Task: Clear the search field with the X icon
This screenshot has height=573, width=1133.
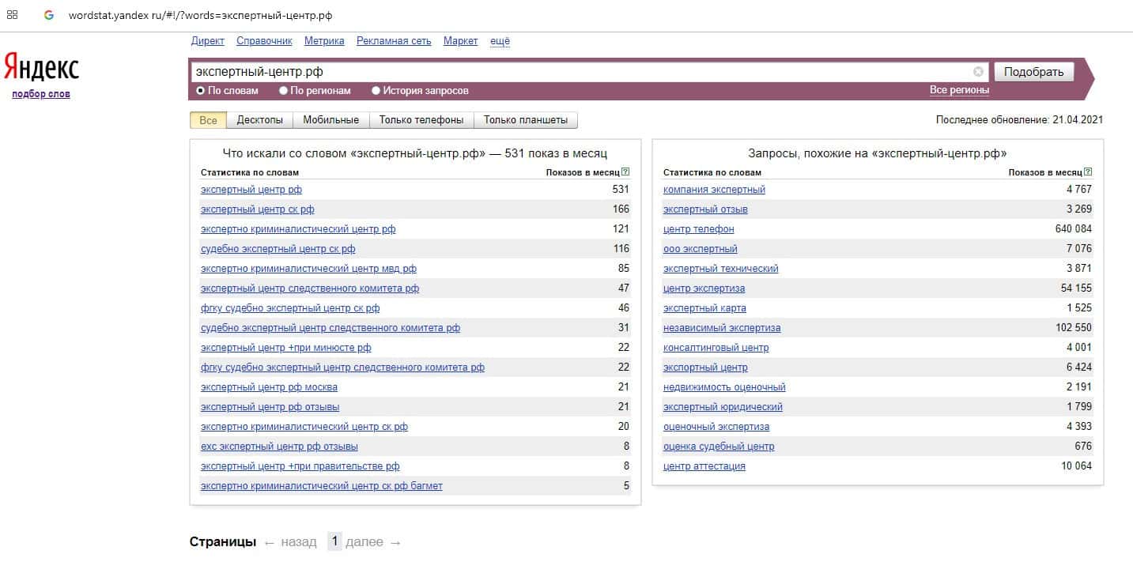Action: point(978,72)
